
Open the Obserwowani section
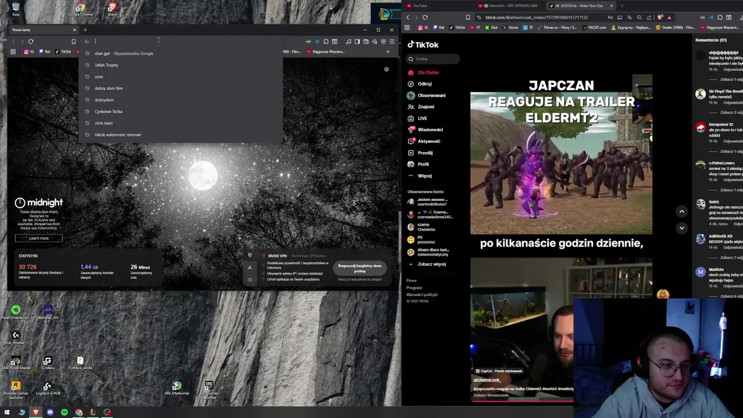coord(427,95)
